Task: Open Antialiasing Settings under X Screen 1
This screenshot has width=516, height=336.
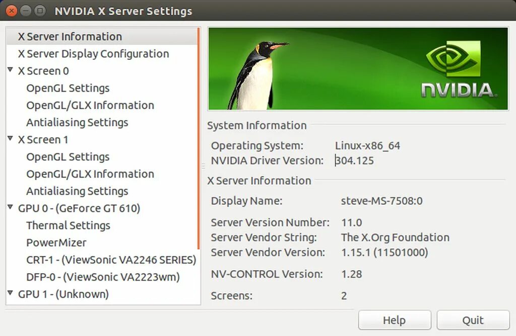Action: click(x=77, y=191)
